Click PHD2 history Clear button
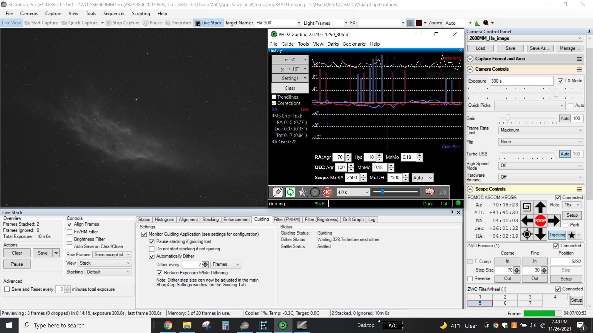 (x=290, y=88)
